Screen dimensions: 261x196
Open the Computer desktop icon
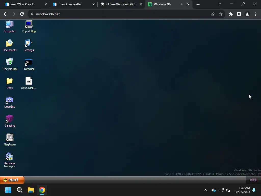[9, 26]
